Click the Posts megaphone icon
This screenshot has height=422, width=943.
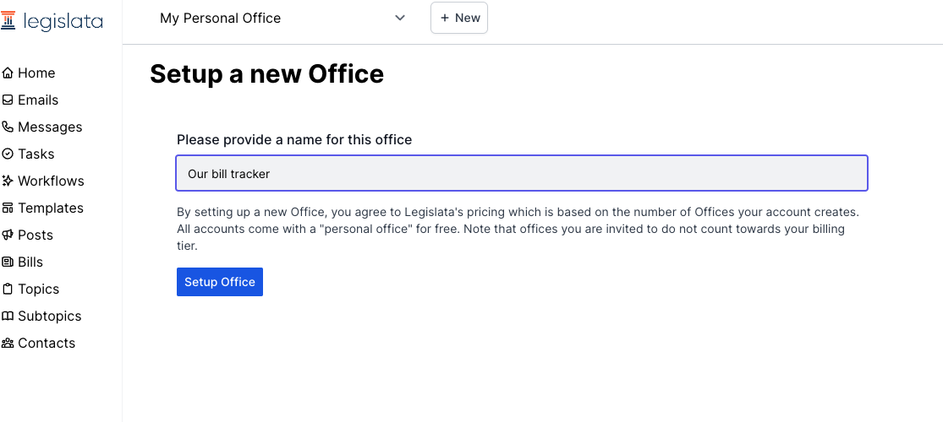click(x=8, y=235)
